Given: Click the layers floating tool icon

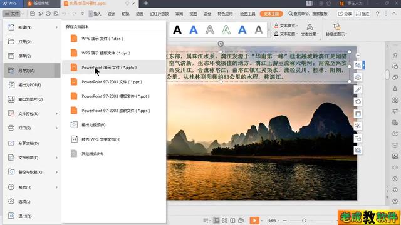Looking at the screenshot, I should point(358,77).
